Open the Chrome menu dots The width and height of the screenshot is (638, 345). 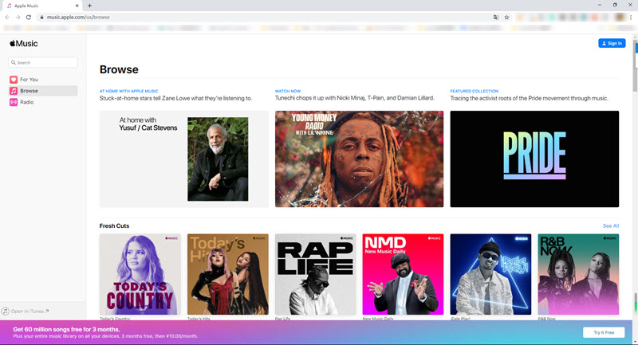coord(631,17)
